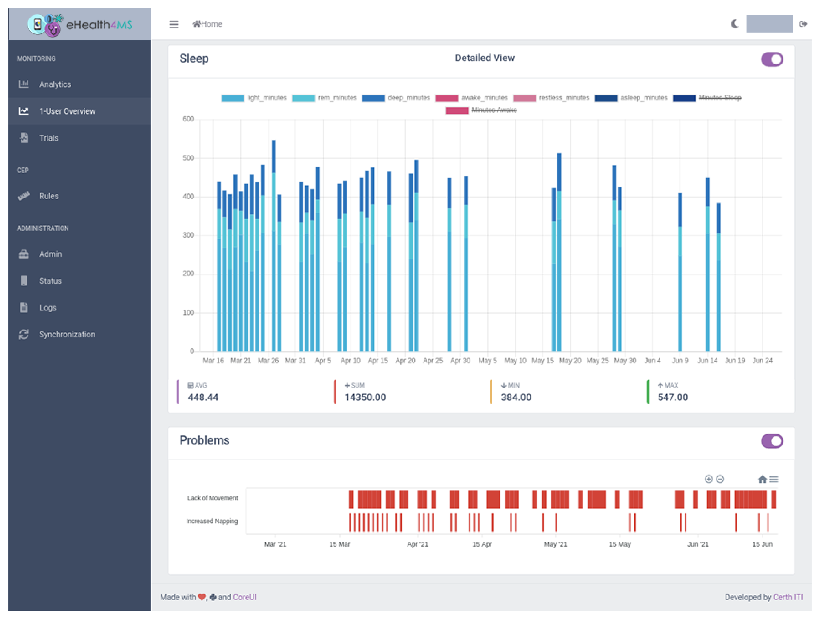Open the Rules section under CEP
821x618 pixels.
(48, 196)
